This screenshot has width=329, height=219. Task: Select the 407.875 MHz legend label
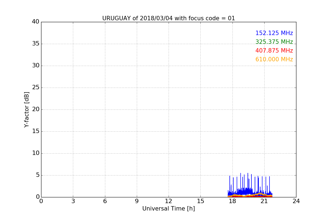coord(274,51)
